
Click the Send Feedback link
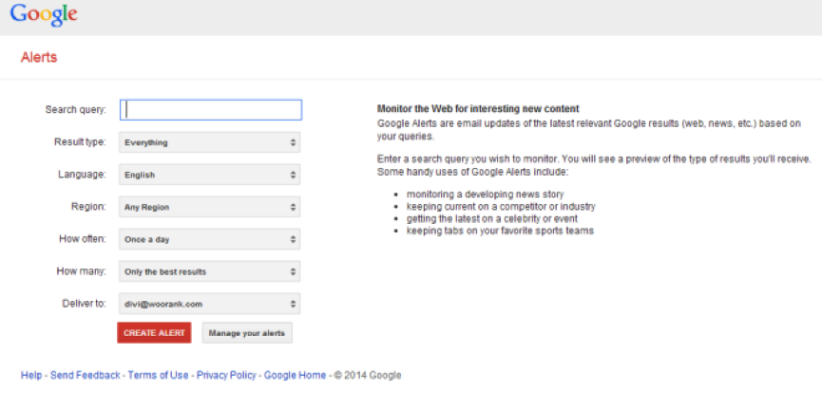coord(86,376)
